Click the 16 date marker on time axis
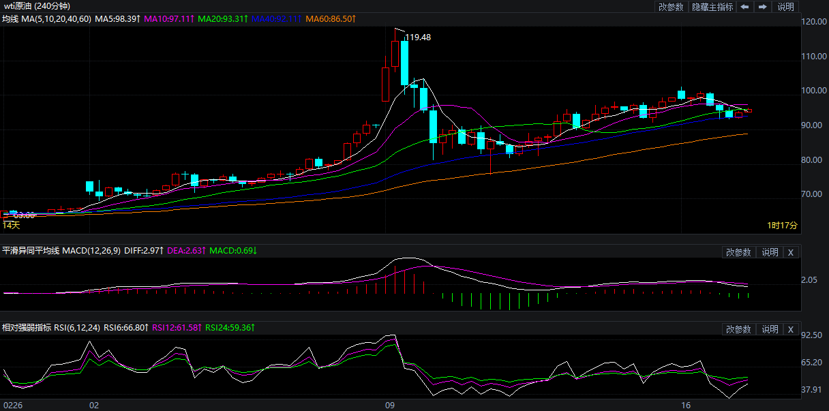This screenshot has height=411, width=829. point(686,405)
